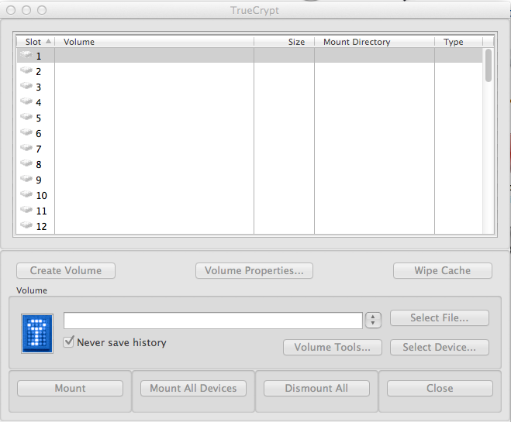Screen dimensions: 511x422
Task: Toggle the Never save history checkbox
Action: click(69, 341)
